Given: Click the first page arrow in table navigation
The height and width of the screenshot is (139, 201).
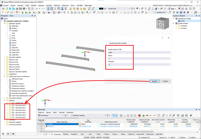Looking at the screenshot, I should coord(38,134).
